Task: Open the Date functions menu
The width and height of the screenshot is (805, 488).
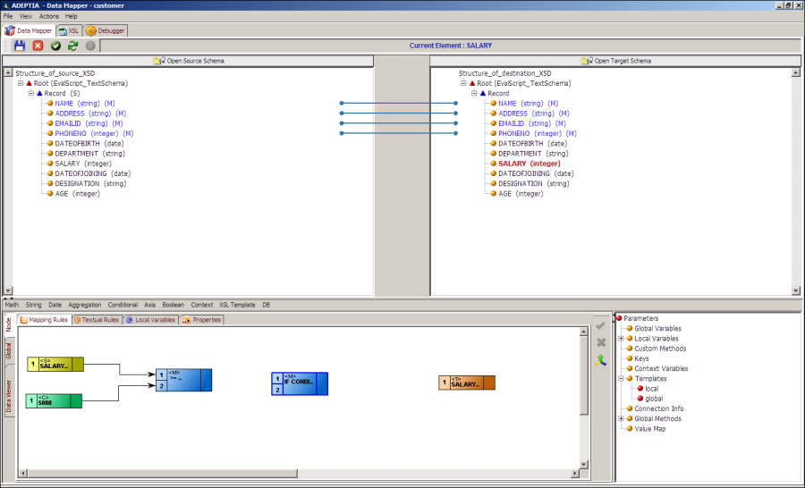Action: point(55,305)
